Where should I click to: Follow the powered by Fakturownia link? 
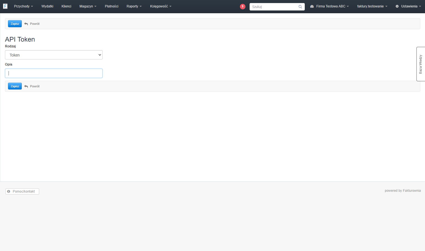pos(403,191)
